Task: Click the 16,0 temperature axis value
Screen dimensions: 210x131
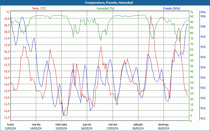Action: pos(7,58)
